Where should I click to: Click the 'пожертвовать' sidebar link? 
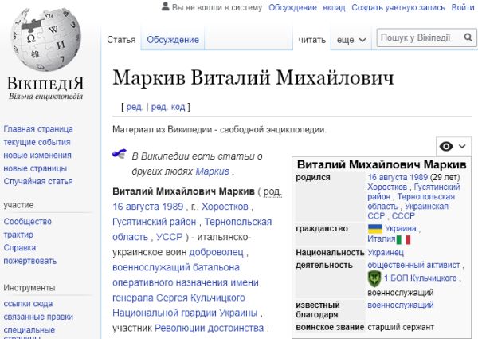[29, 261]
